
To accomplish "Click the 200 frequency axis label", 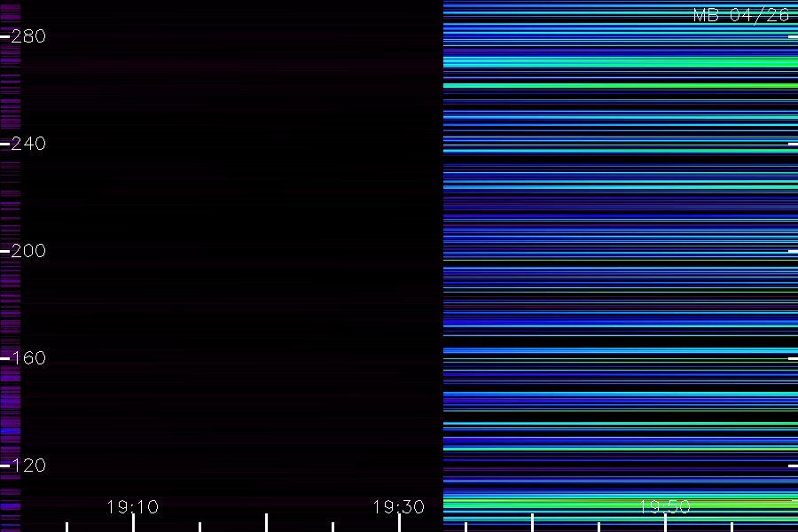I will click(28, 251).
